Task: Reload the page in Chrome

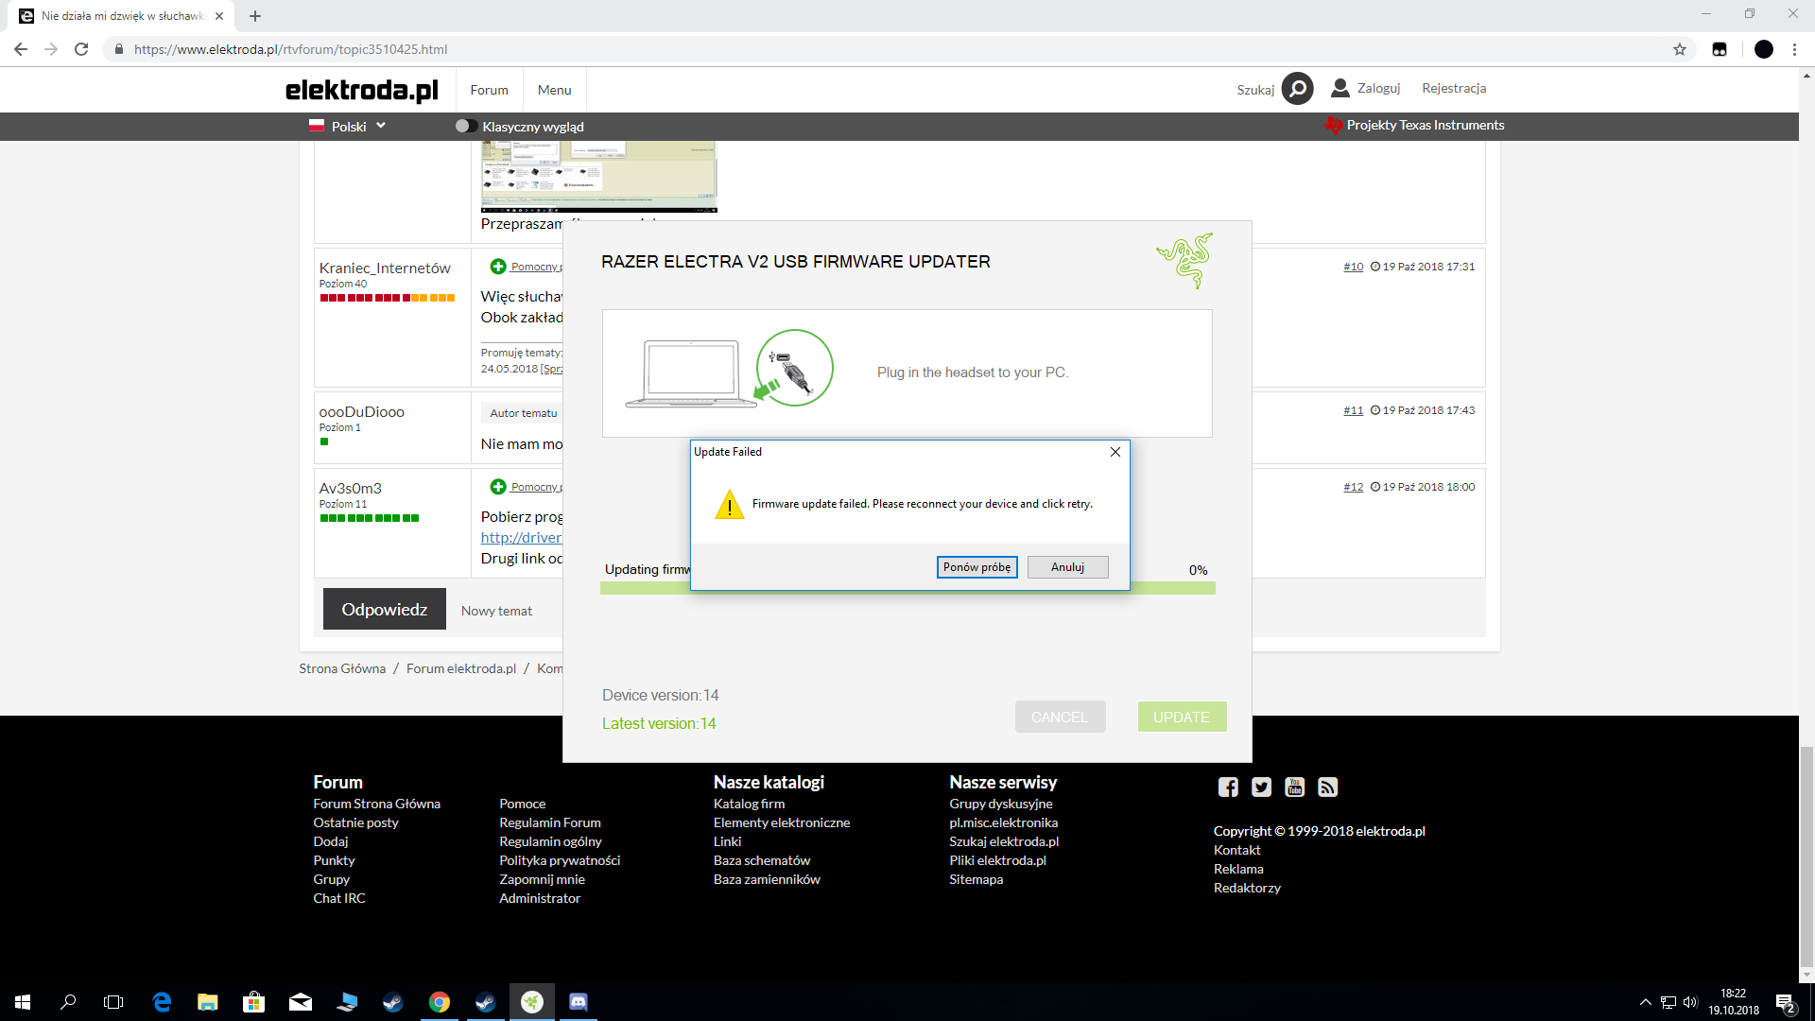Action: point(81,49)
